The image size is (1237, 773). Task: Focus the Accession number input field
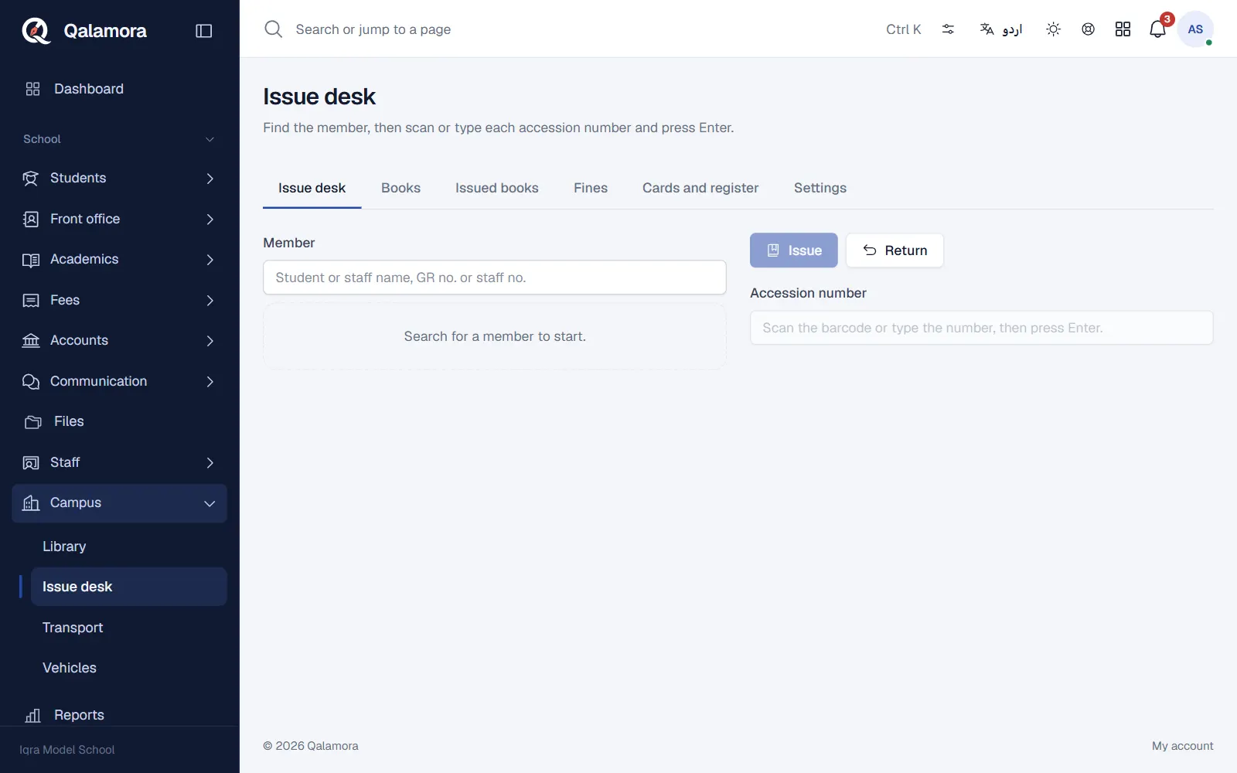(x=981, y=328)
